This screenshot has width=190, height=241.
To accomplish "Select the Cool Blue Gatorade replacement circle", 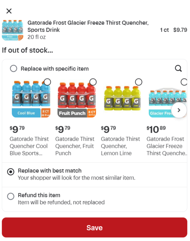I will [47, 82].
